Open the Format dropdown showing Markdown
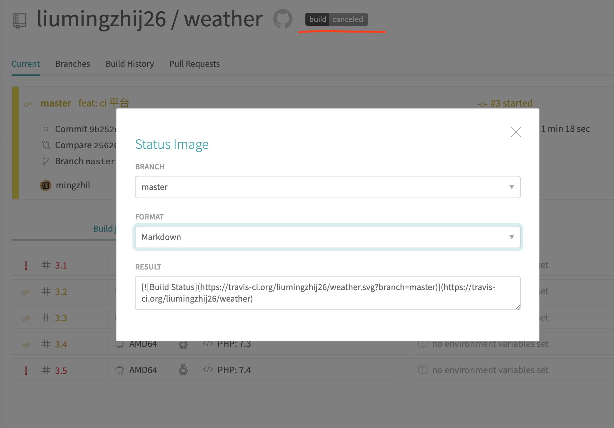 328,237
